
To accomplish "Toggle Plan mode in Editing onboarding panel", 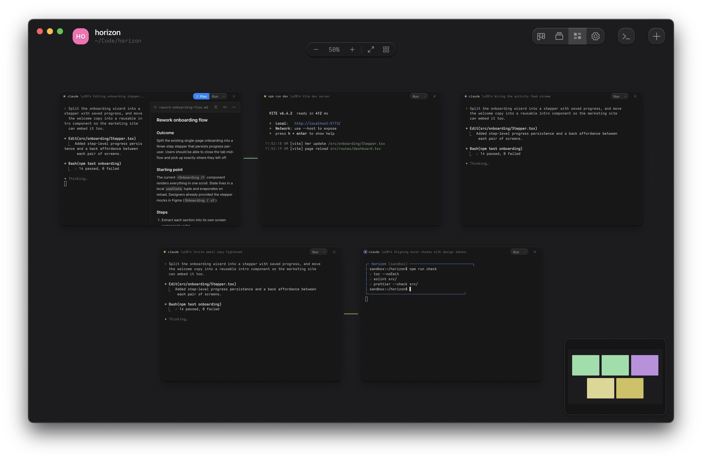I will (201, 97).
